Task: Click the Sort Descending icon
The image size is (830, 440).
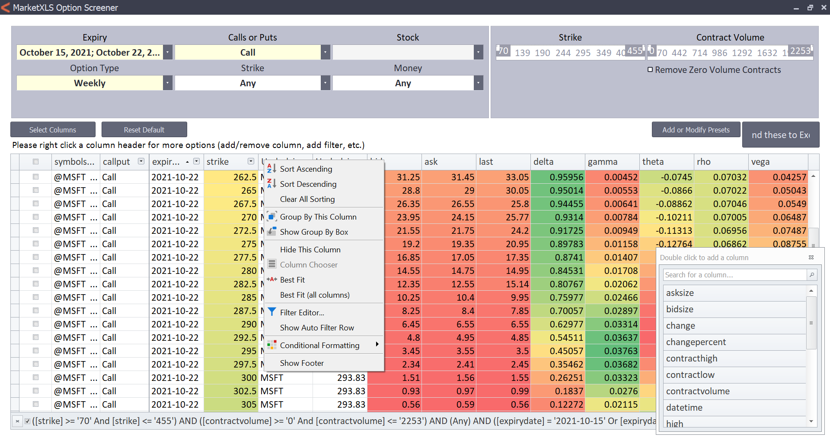Action: pyautogui.click(x=271, y=184)
